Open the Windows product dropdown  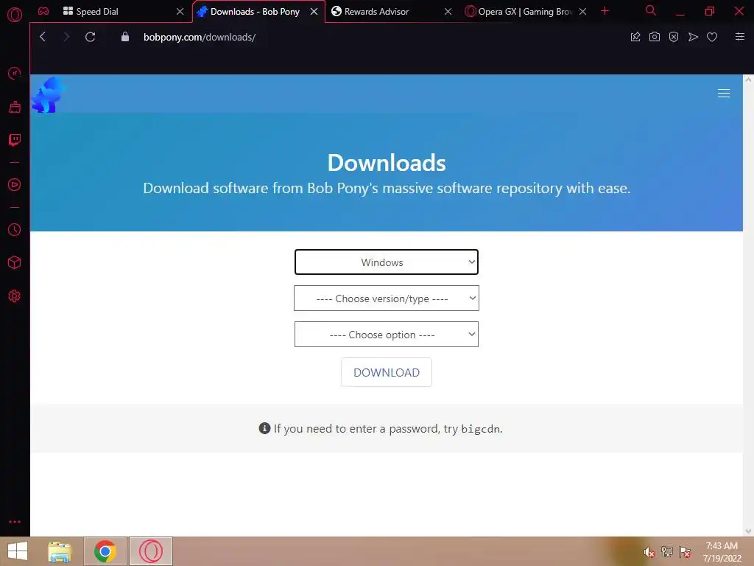tap(387, 262)
